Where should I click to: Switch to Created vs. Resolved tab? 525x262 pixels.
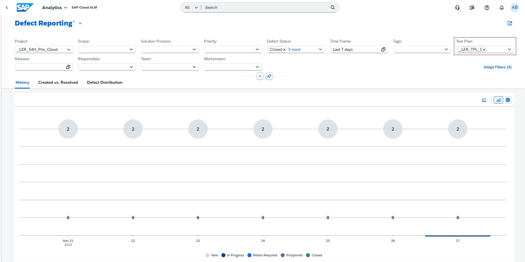point(58,82)
